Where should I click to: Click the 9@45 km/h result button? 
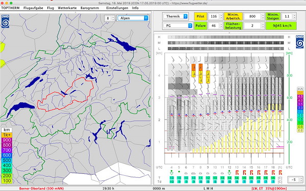pyautogui.click(x=281, y=26)
